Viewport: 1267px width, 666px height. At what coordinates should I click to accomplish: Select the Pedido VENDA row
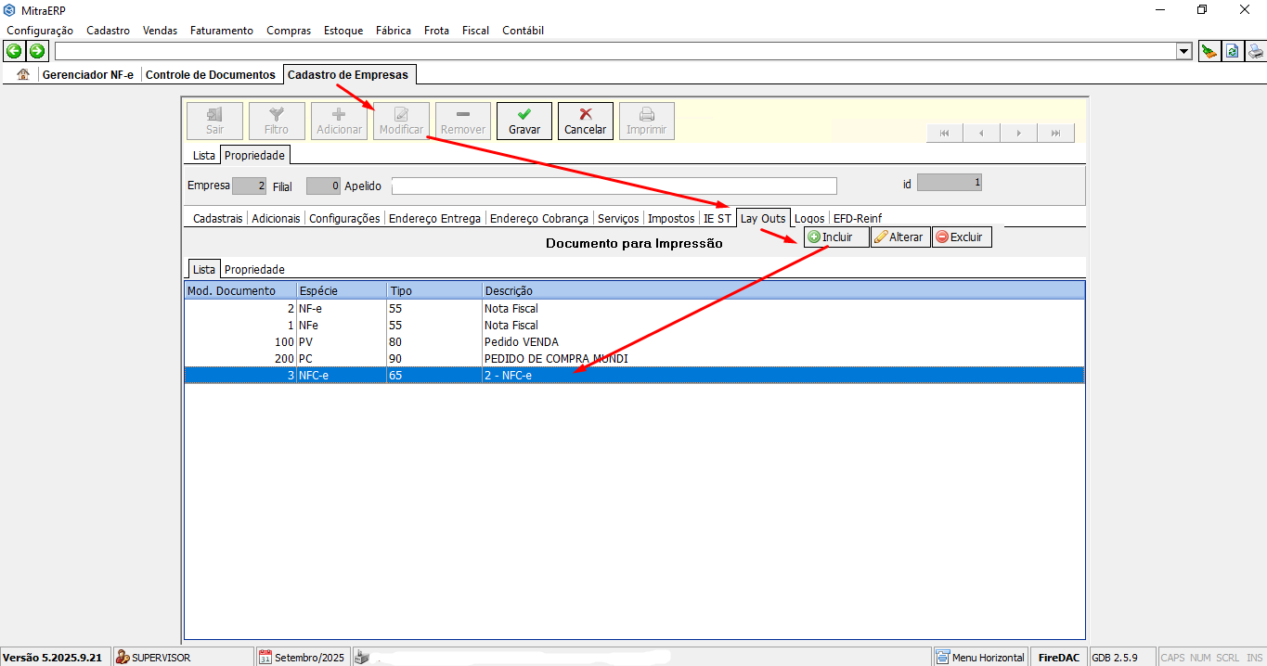click(521, 342)
